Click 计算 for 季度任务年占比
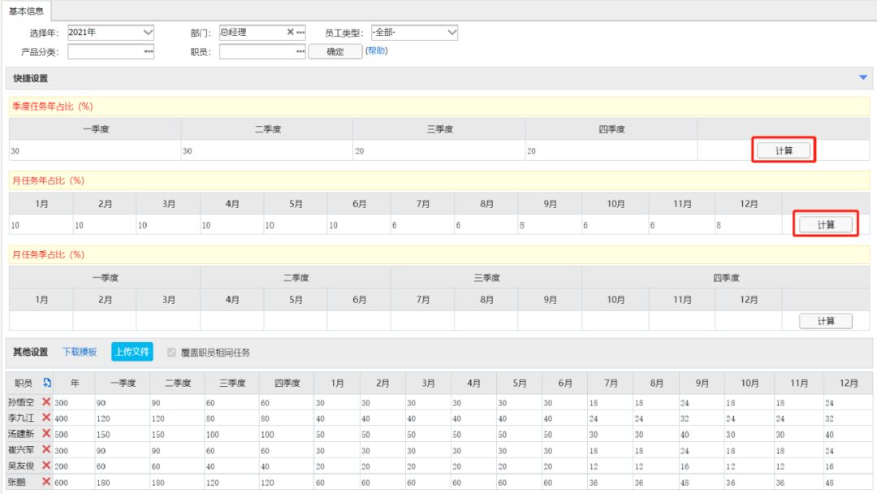 [784, 149]
